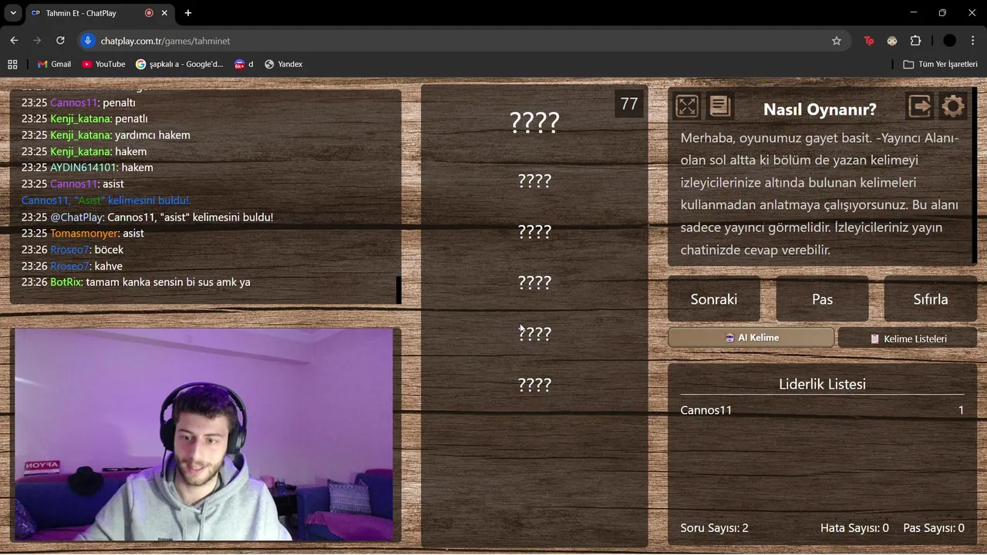This screenshot has height=555, width=987.
Task: Focus the chatplay.com.tr address bar
Action: point(463,41)
